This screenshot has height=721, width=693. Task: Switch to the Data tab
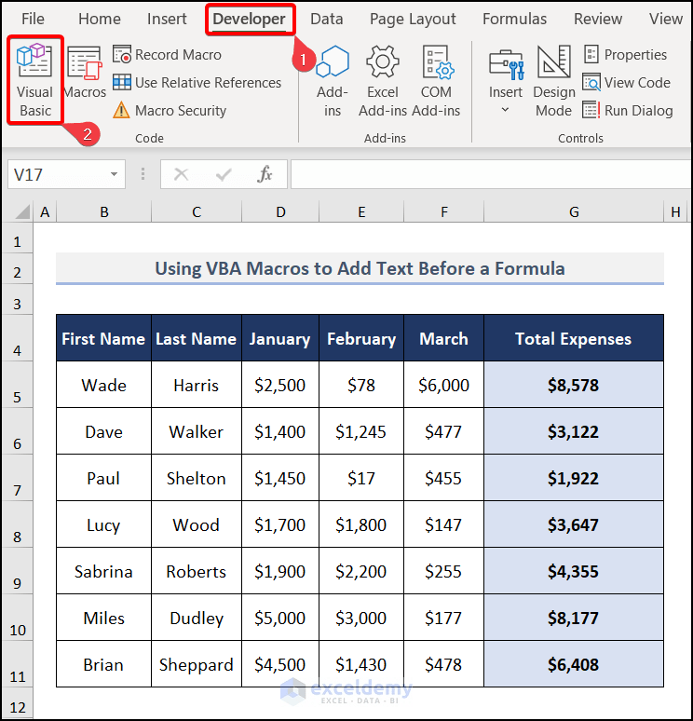[x=327, y=19]
